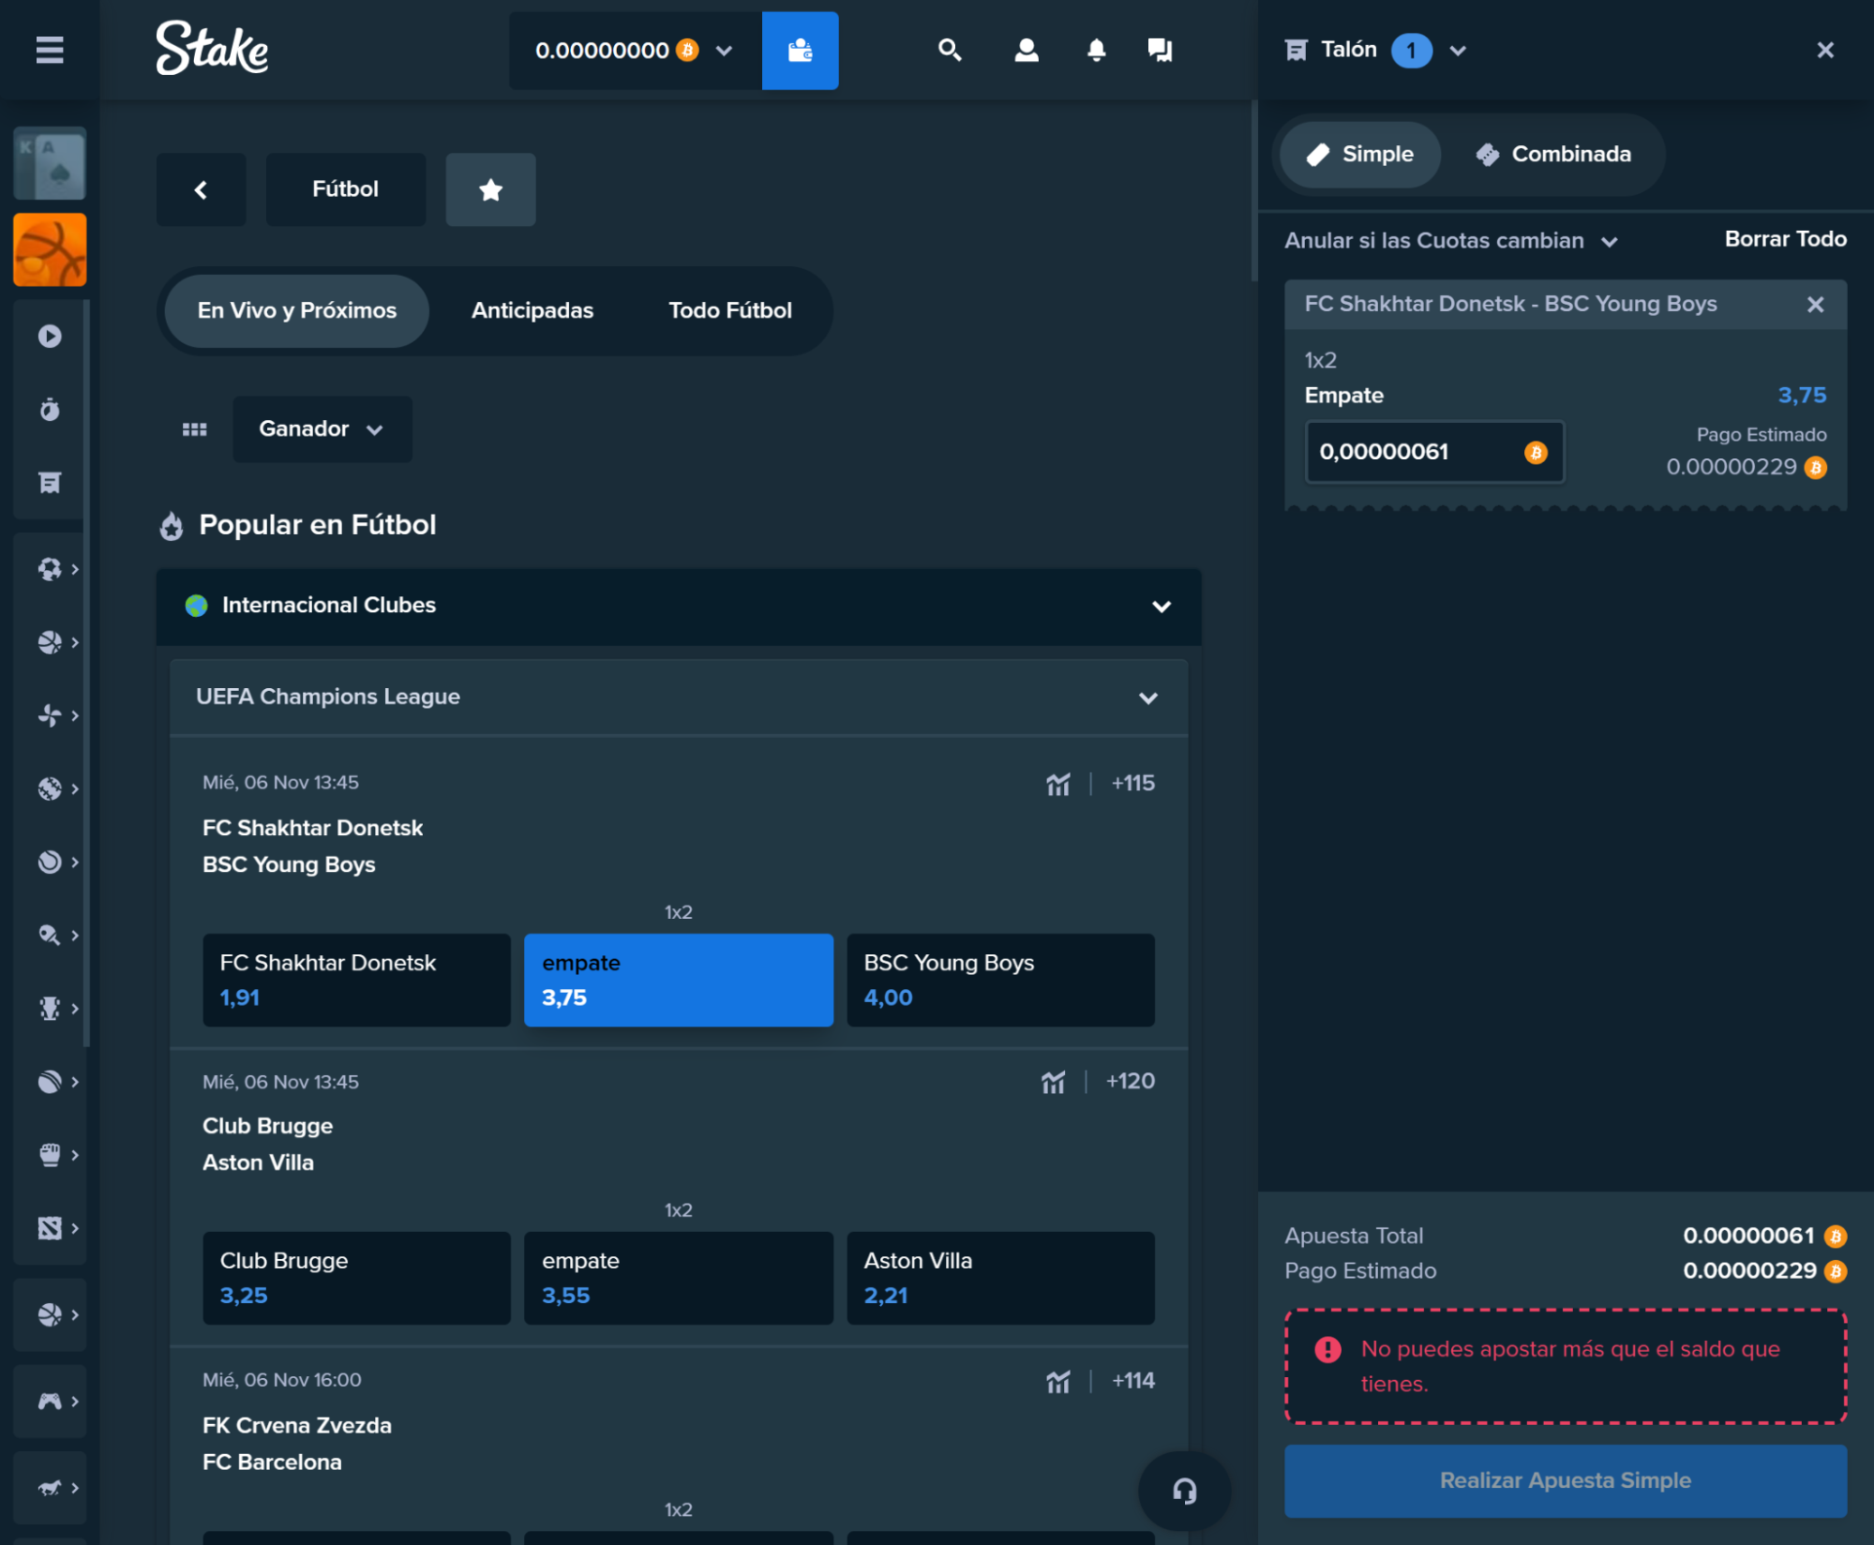1874x1545 pixels.
Task: Open the search magnifier
Action: [x=950, y=50]
